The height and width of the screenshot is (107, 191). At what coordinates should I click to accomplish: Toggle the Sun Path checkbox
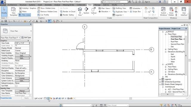tap(16, 86)
